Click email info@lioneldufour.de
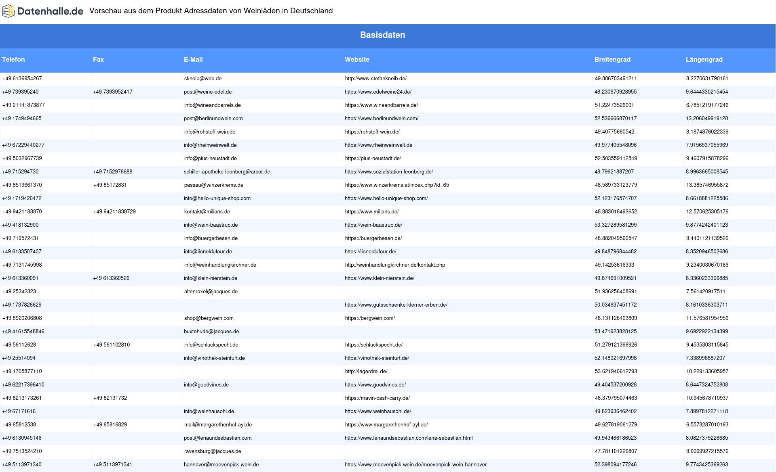The height and width of the screenshot is (472, 776). (208, 252)
